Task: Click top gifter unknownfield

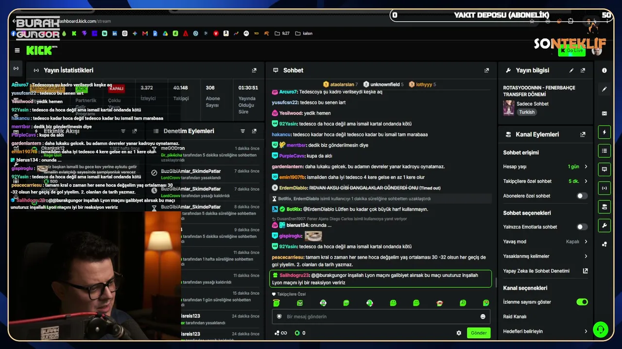Action: point(384,84)
